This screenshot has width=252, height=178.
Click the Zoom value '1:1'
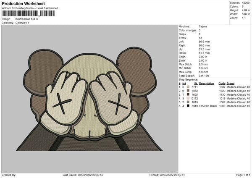244,18
